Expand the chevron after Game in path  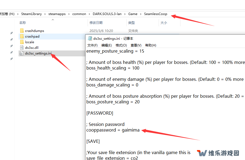[141, 14]
